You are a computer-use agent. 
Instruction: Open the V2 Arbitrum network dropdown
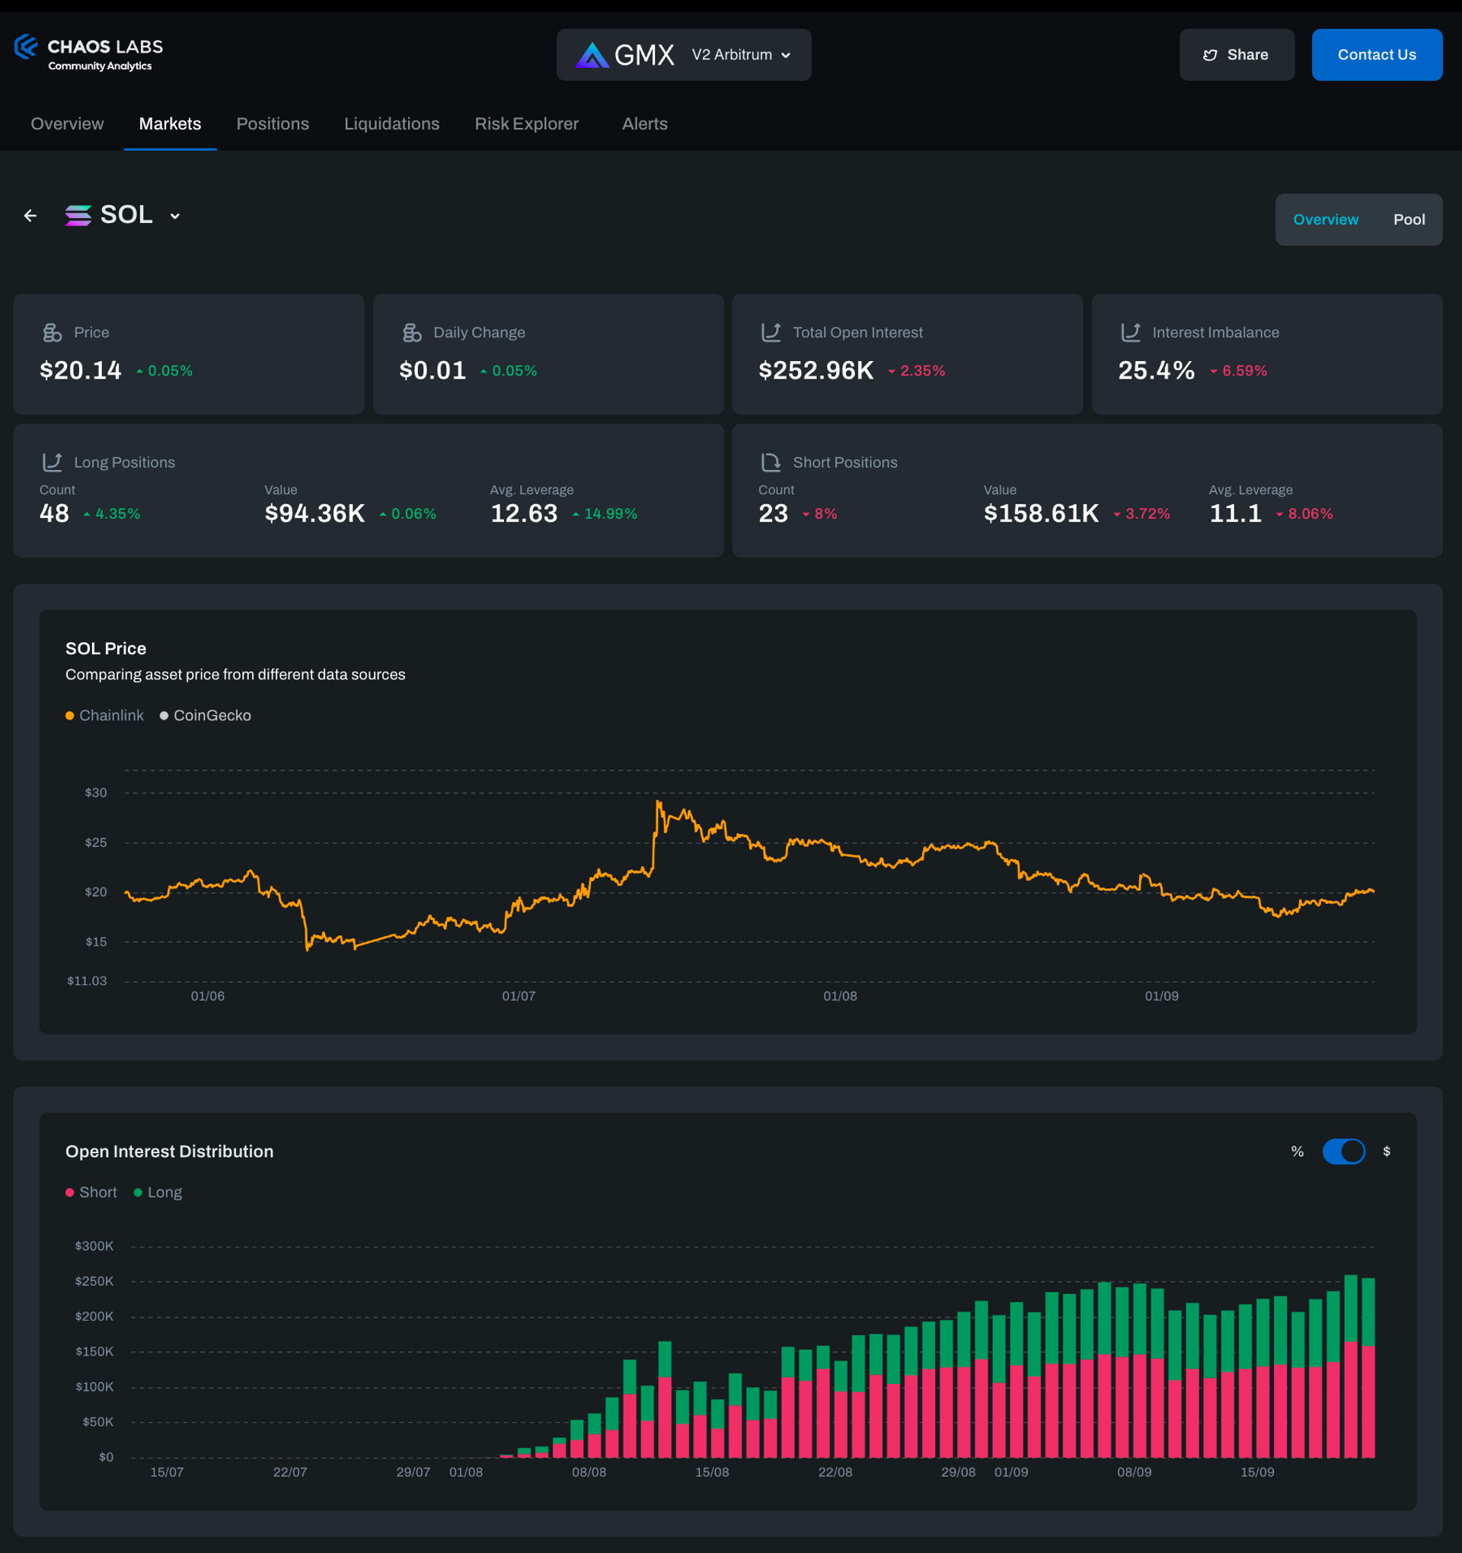tap(740, 55)
